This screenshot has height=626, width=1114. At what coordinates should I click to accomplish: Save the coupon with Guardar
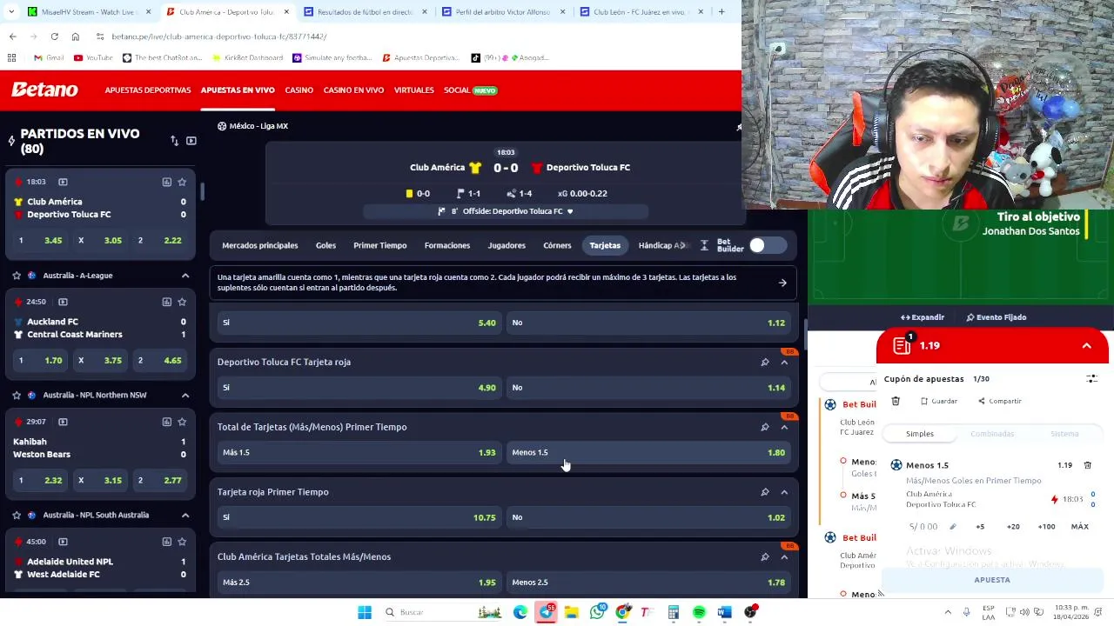coord(939,401)
